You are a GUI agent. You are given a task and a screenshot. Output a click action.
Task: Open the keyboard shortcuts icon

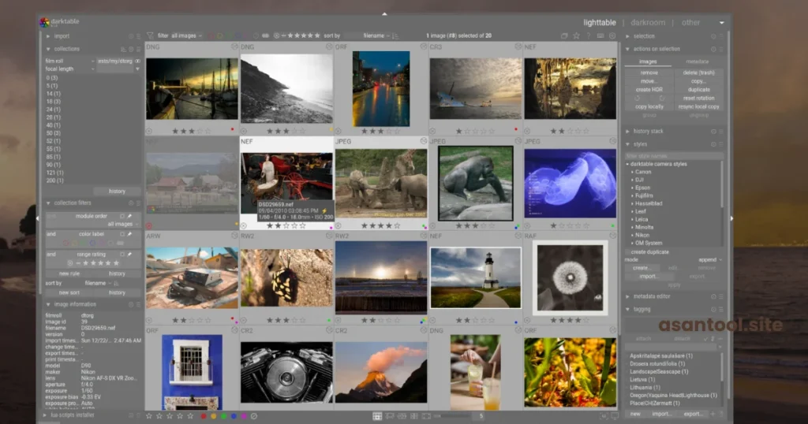click(x=600, y=36)
